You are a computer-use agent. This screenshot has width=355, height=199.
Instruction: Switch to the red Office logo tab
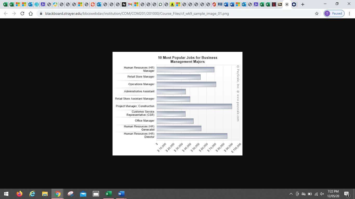pos(214,4)
